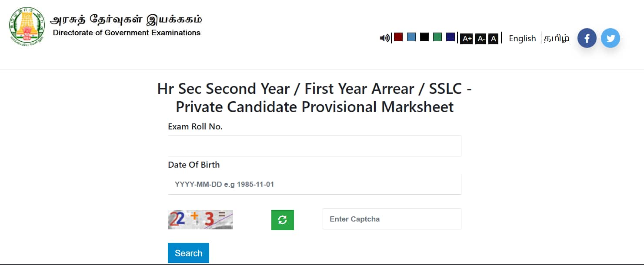Open the Facebook page icon

[x=587, y=38]
